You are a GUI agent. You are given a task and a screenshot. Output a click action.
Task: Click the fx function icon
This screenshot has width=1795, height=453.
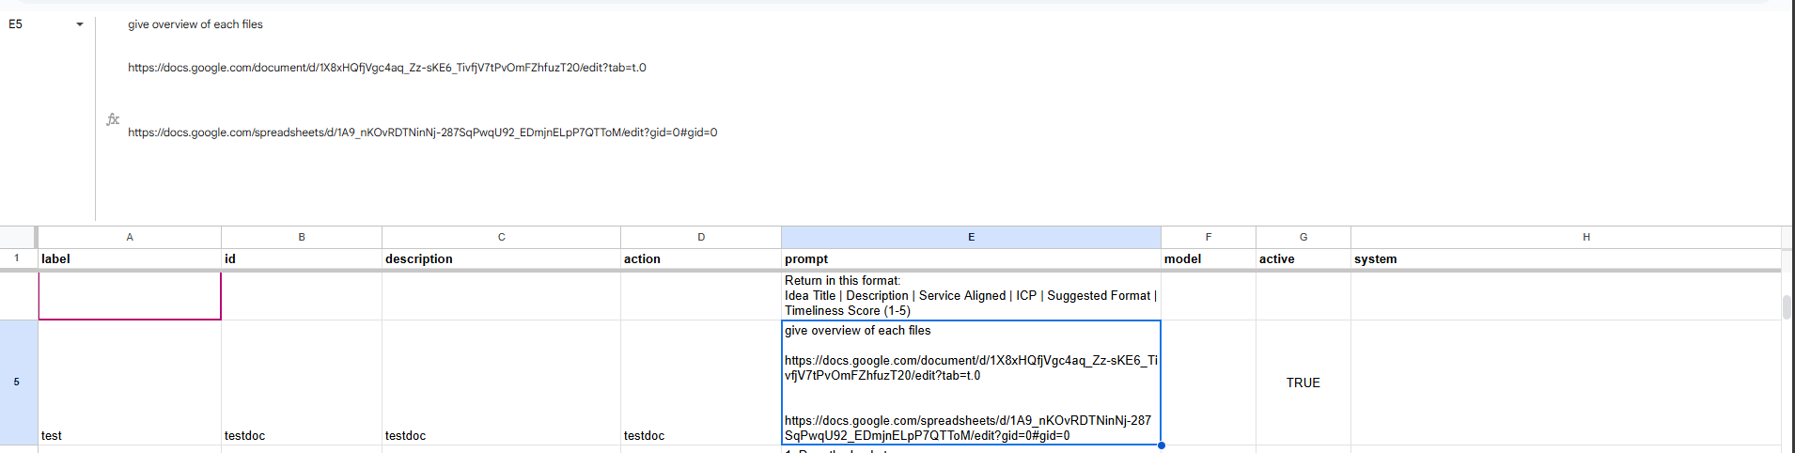click(113, 119)
